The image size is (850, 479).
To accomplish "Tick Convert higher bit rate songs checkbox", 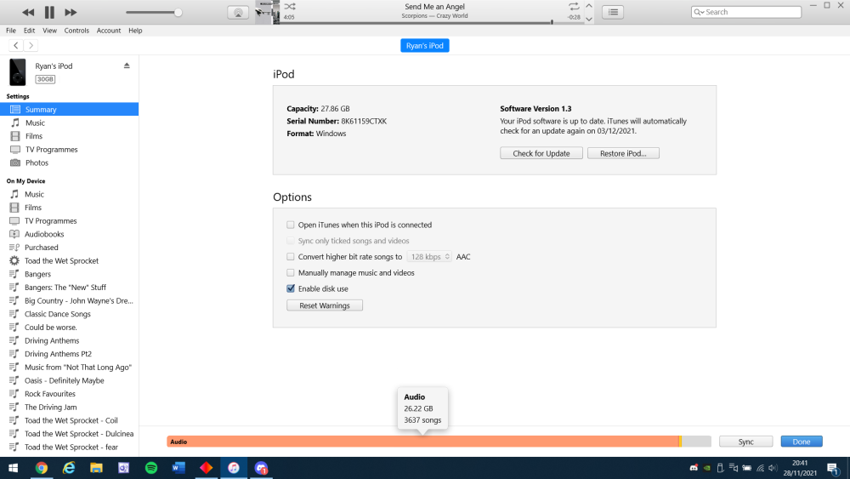I will point(291,257).
